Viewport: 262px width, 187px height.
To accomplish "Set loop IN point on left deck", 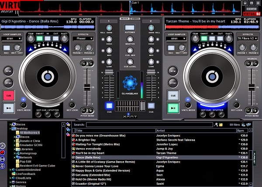I will (x=48, y=38).
